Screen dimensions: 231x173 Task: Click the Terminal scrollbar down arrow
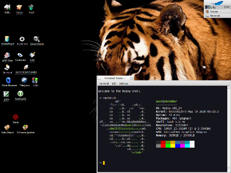pyautogui.click(x=229, y=168)
